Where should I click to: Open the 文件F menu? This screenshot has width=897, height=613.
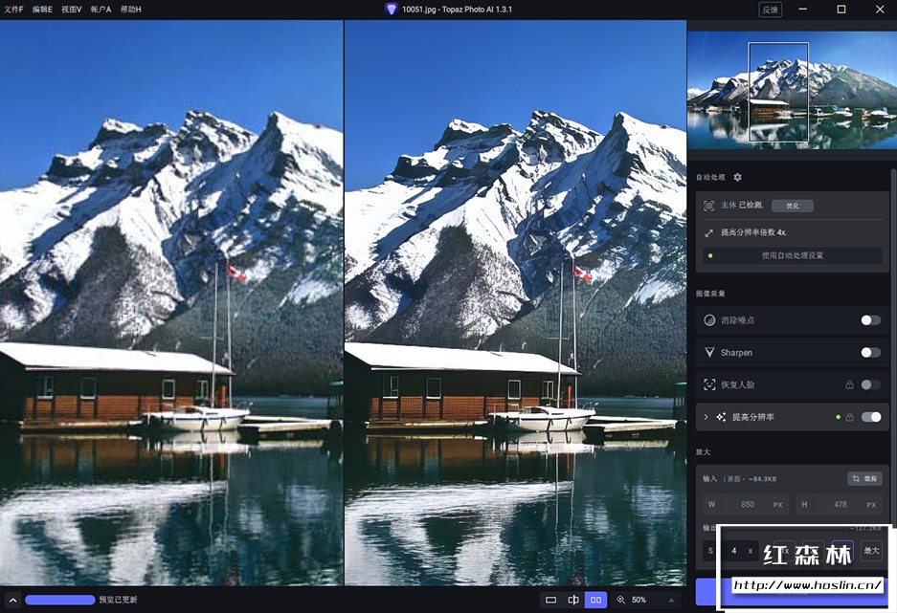coord(13,10)
